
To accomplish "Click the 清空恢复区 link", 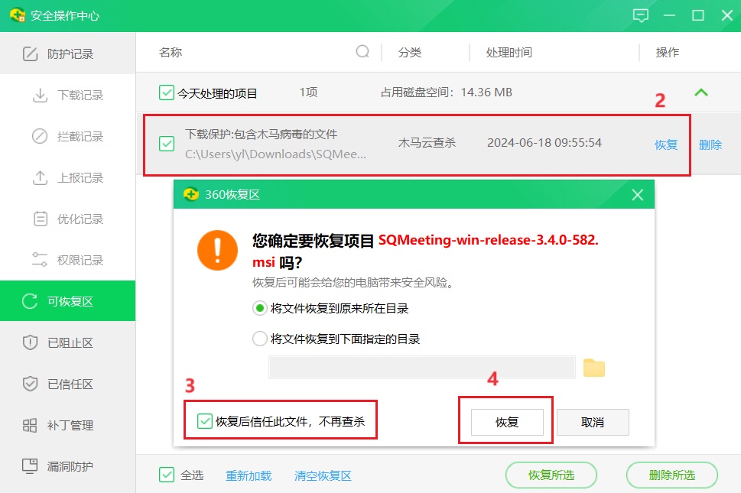I will click(x=323, y=475).
